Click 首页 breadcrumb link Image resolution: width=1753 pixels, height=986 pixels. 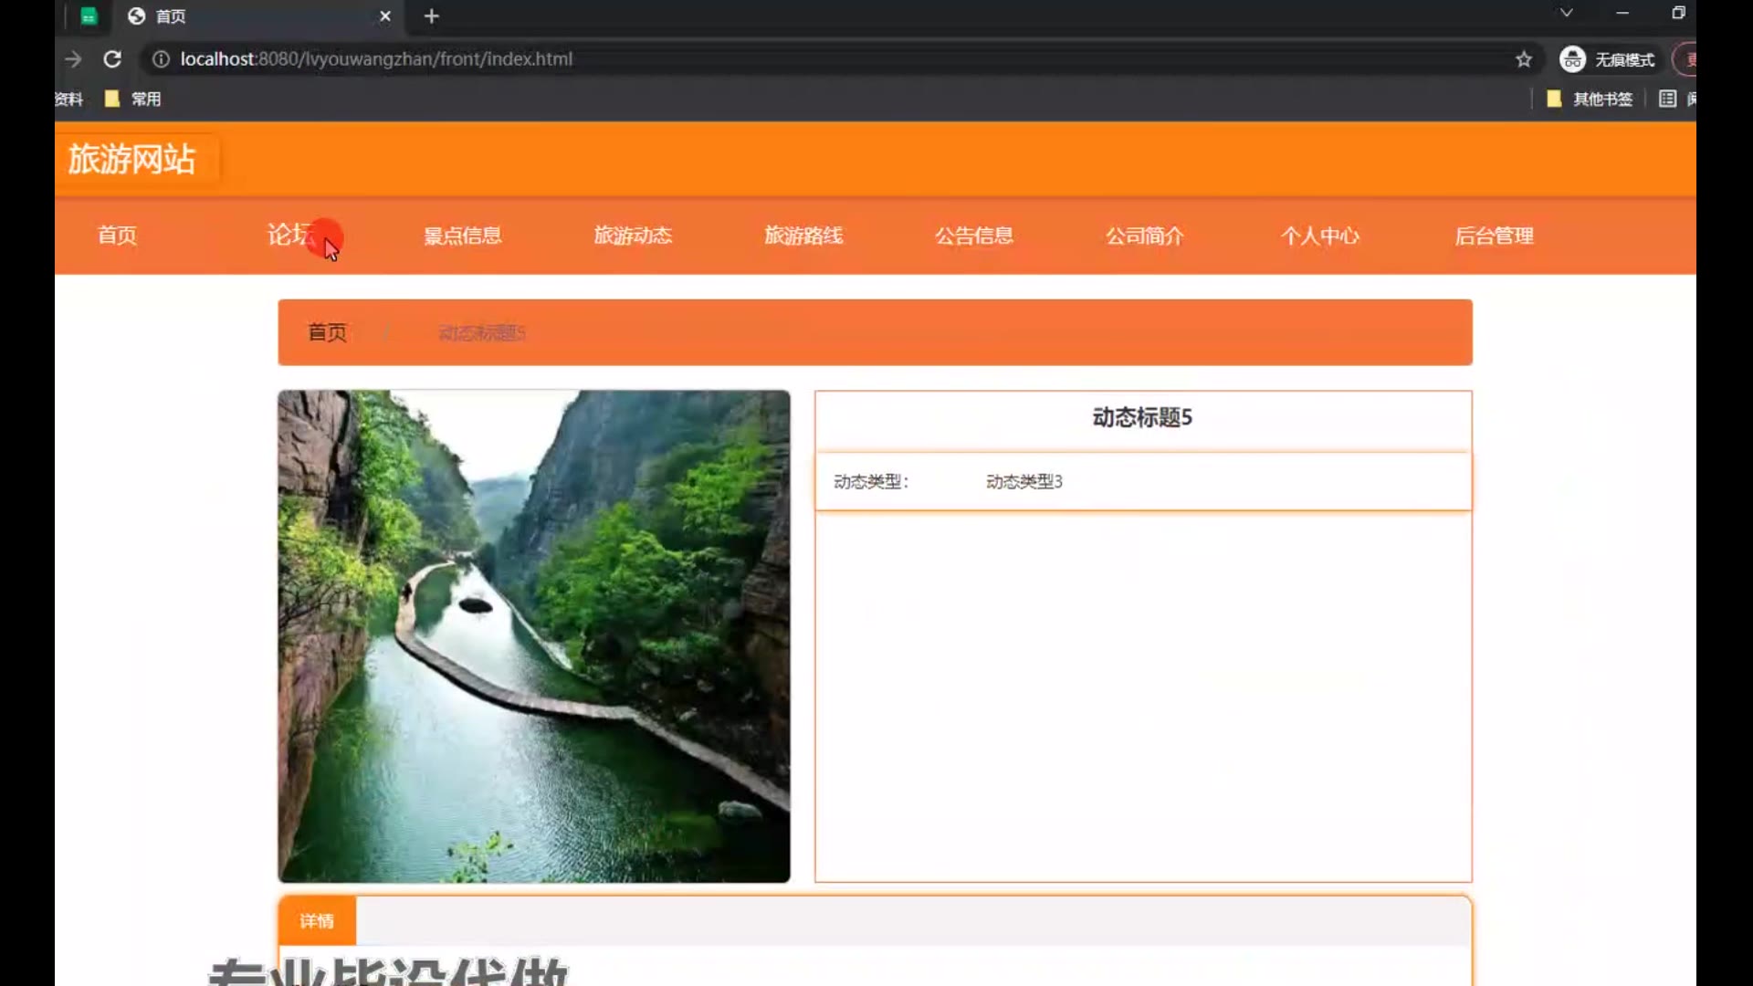(x=327, y=332)
